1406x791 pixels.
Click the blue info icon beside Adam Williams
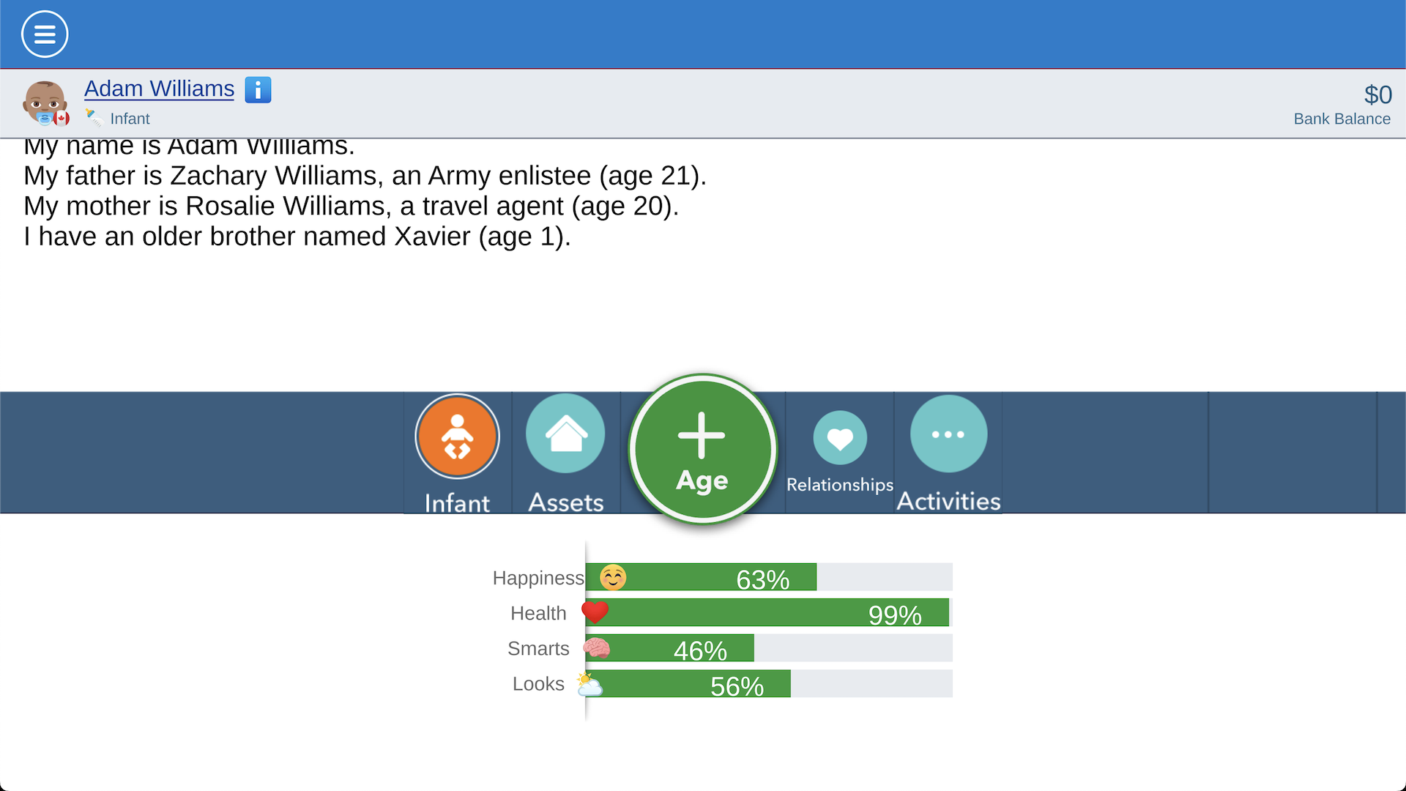[x=258, y=90]
